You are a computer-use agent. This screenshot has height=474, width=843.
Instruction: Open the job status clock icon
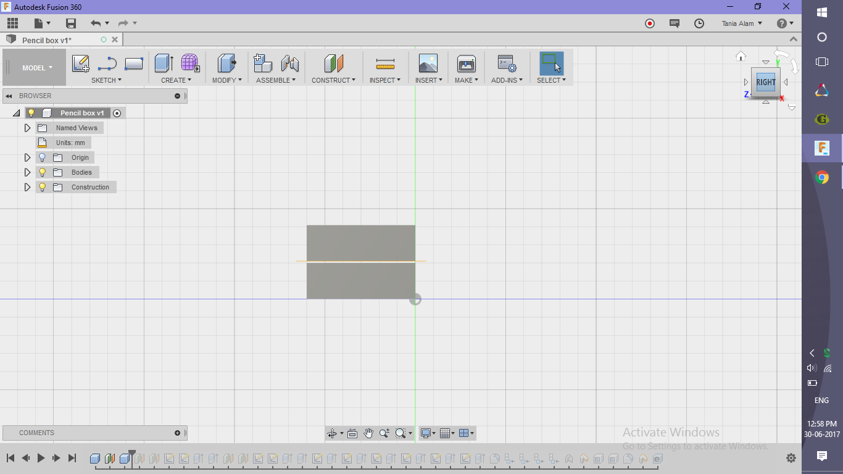coord(699,23)
